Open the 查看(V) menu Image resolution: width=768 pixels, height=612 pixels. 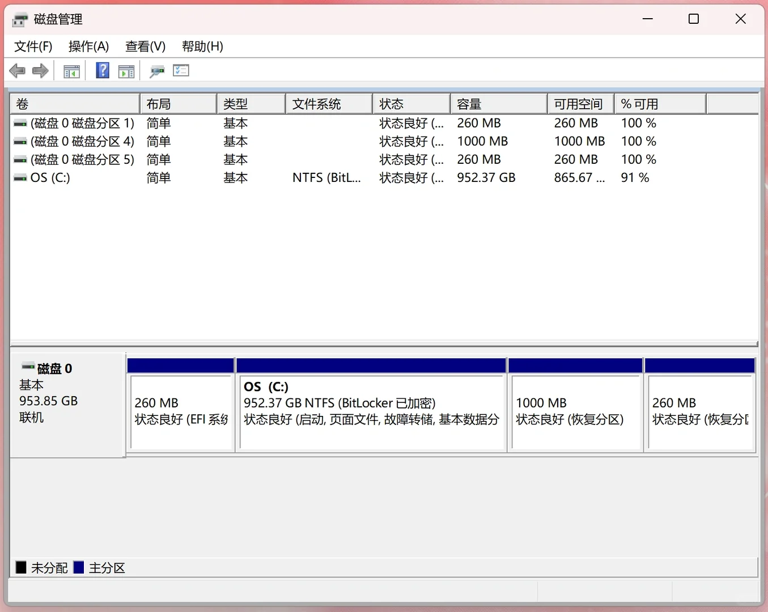coord(146,46)
